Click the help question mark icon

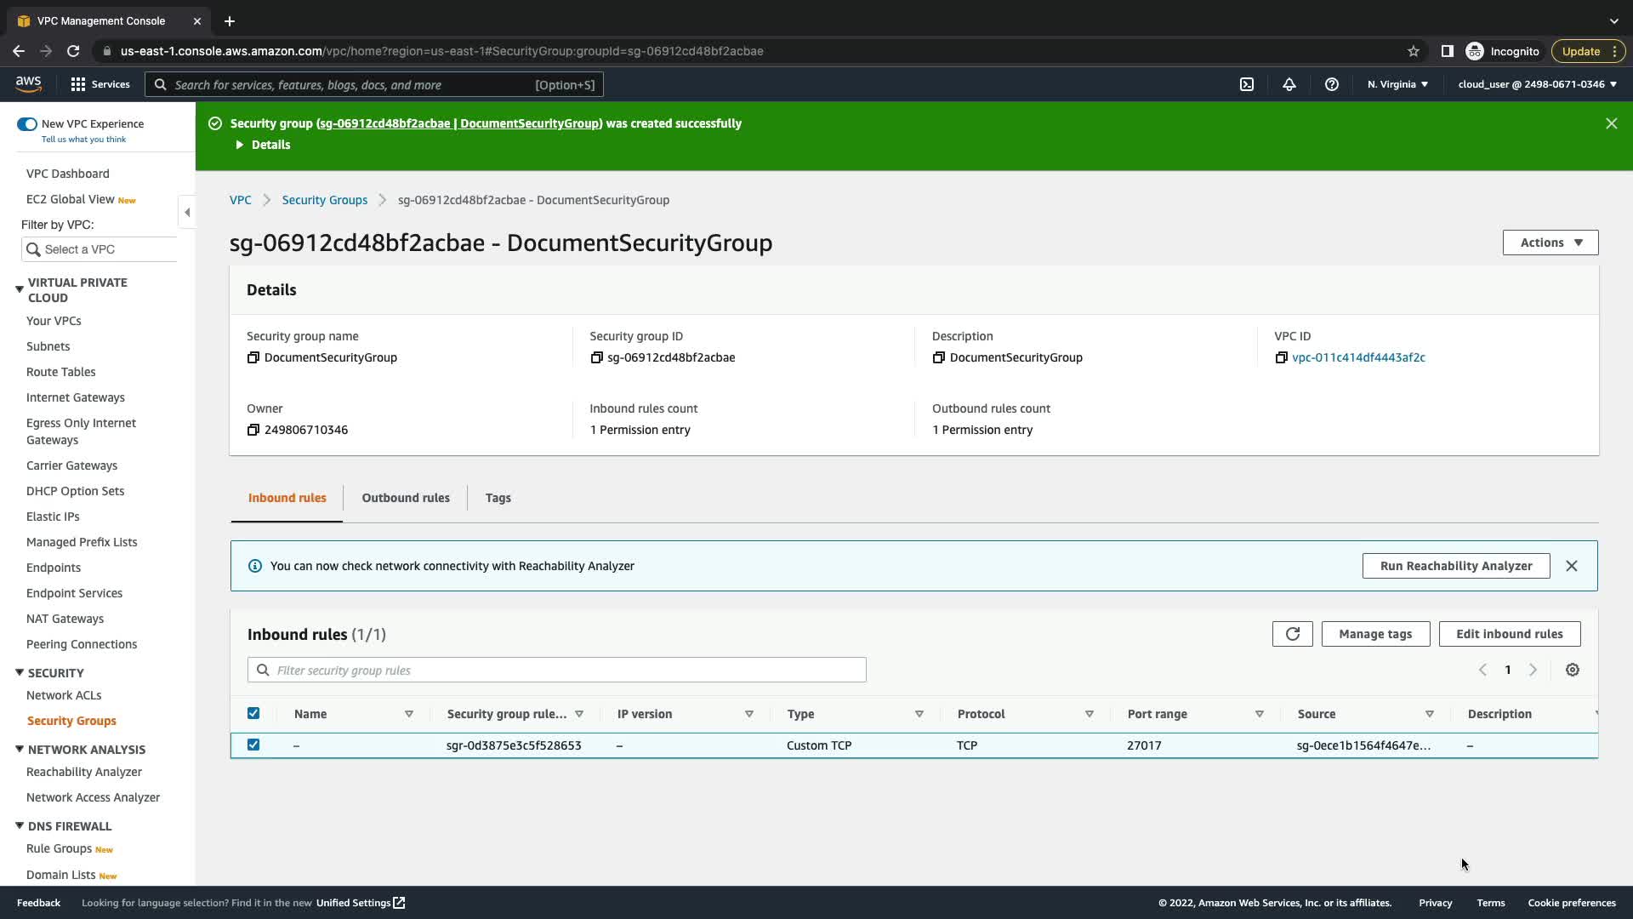coord(1332,84)
